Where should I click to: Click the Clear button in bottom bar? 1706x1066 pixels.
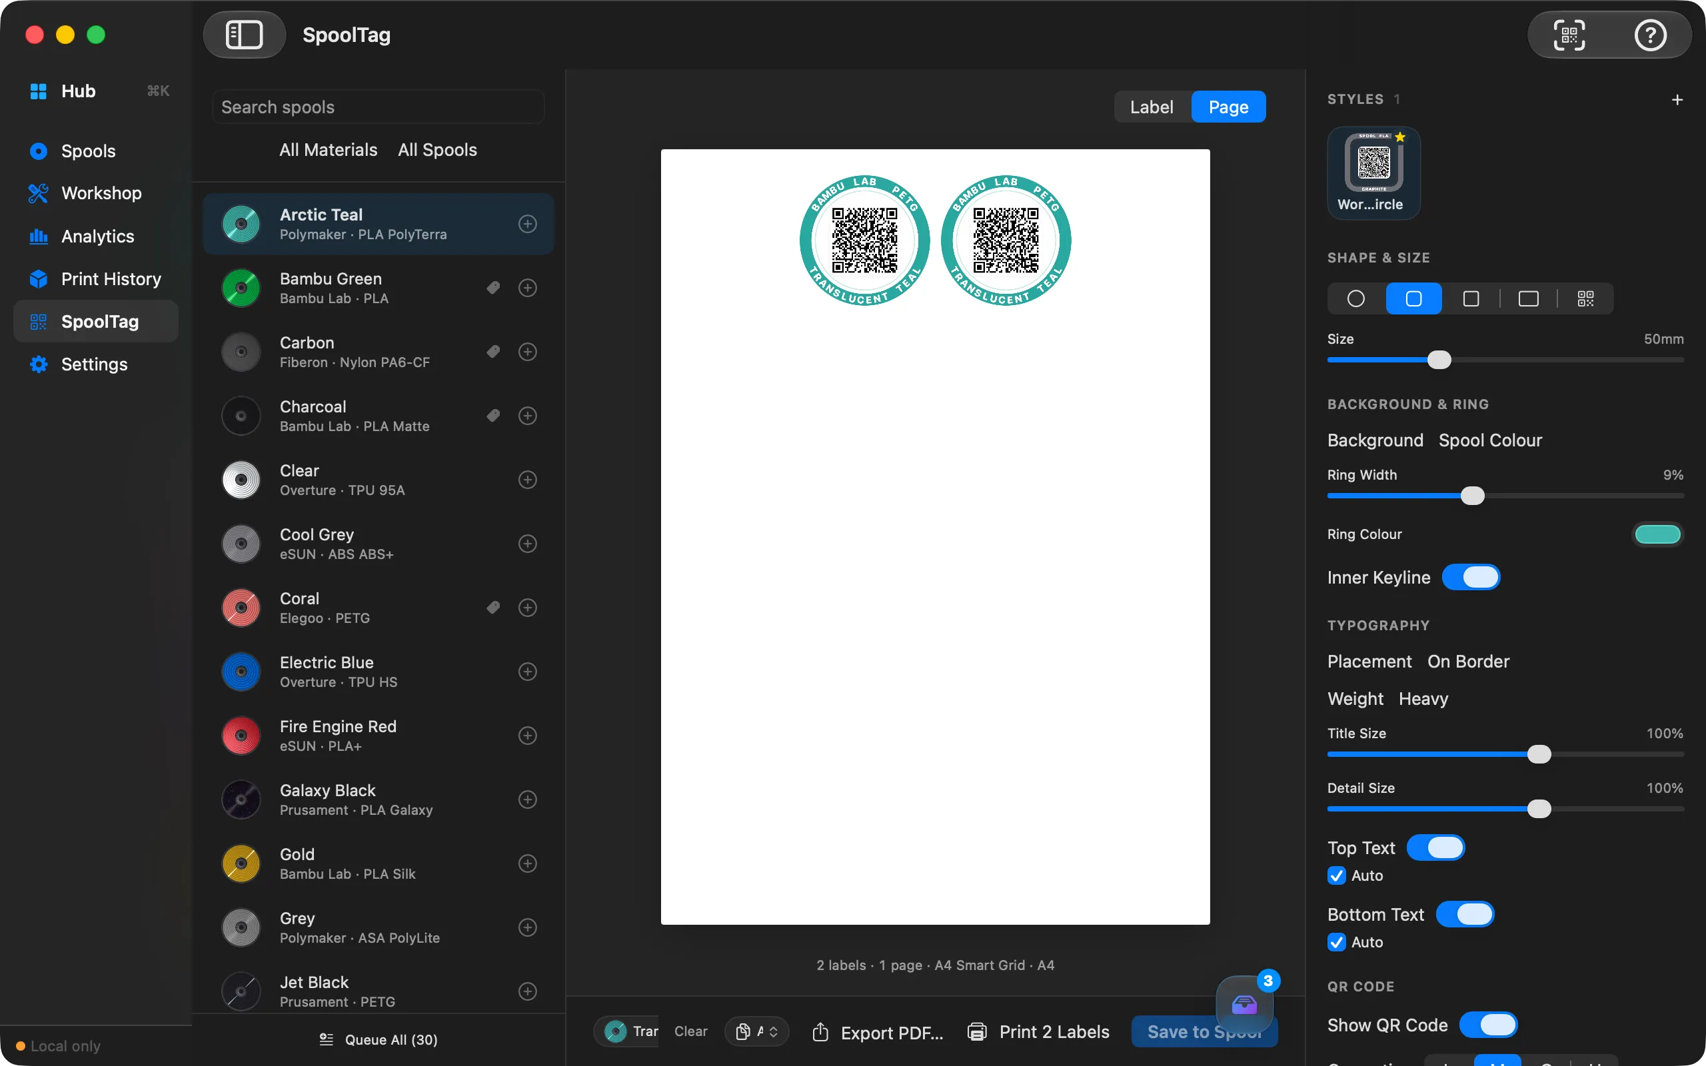[691, 1031]
